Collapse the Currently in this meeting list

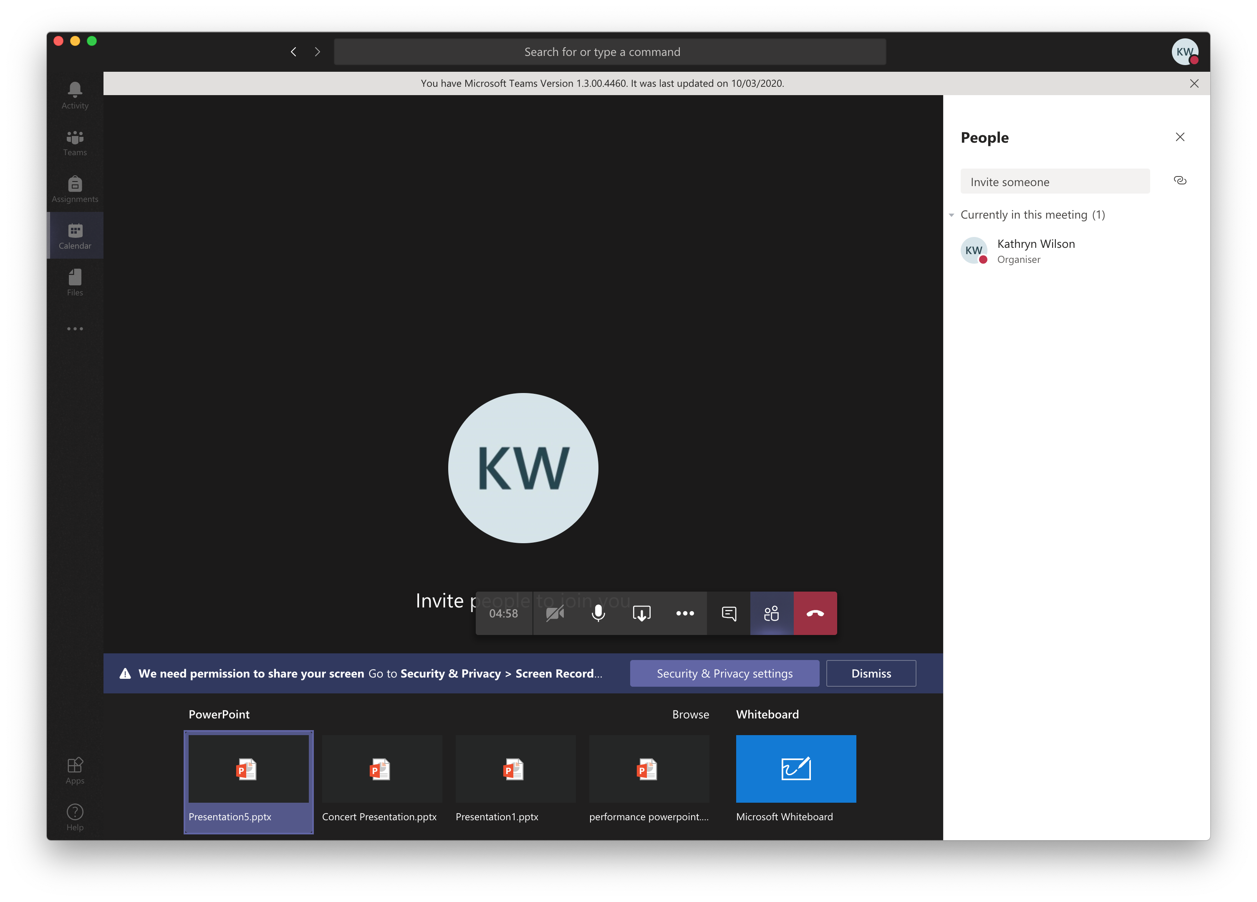952,215
